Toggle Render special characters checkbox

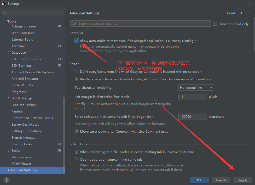point(77,79)
